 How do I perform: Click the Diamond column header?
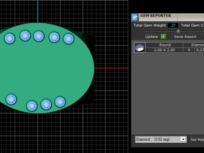coord(193,45)
